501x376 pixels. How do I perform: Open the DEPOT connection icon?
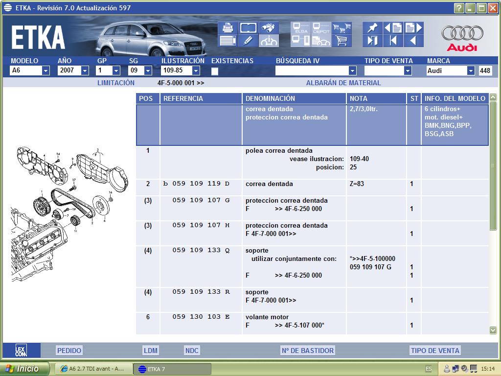pyautogui.click(x=321, y=28)
